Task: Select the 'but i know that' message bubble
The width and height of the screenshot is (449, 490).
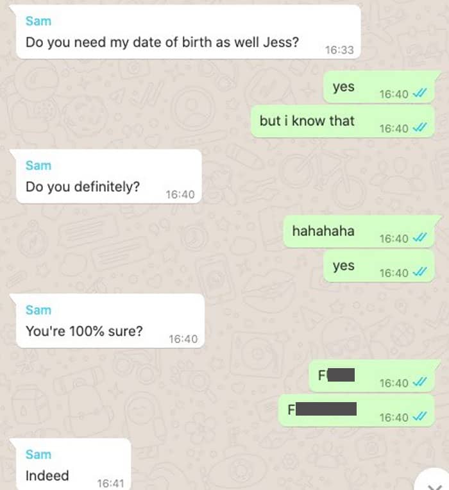Action: (x=343, y=122)
